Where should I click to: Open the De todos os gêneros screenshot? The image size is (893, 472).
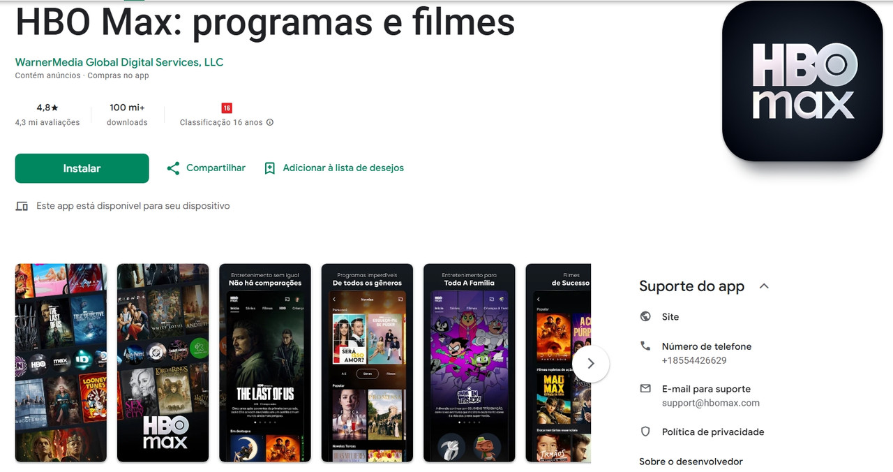coord(367,363)
